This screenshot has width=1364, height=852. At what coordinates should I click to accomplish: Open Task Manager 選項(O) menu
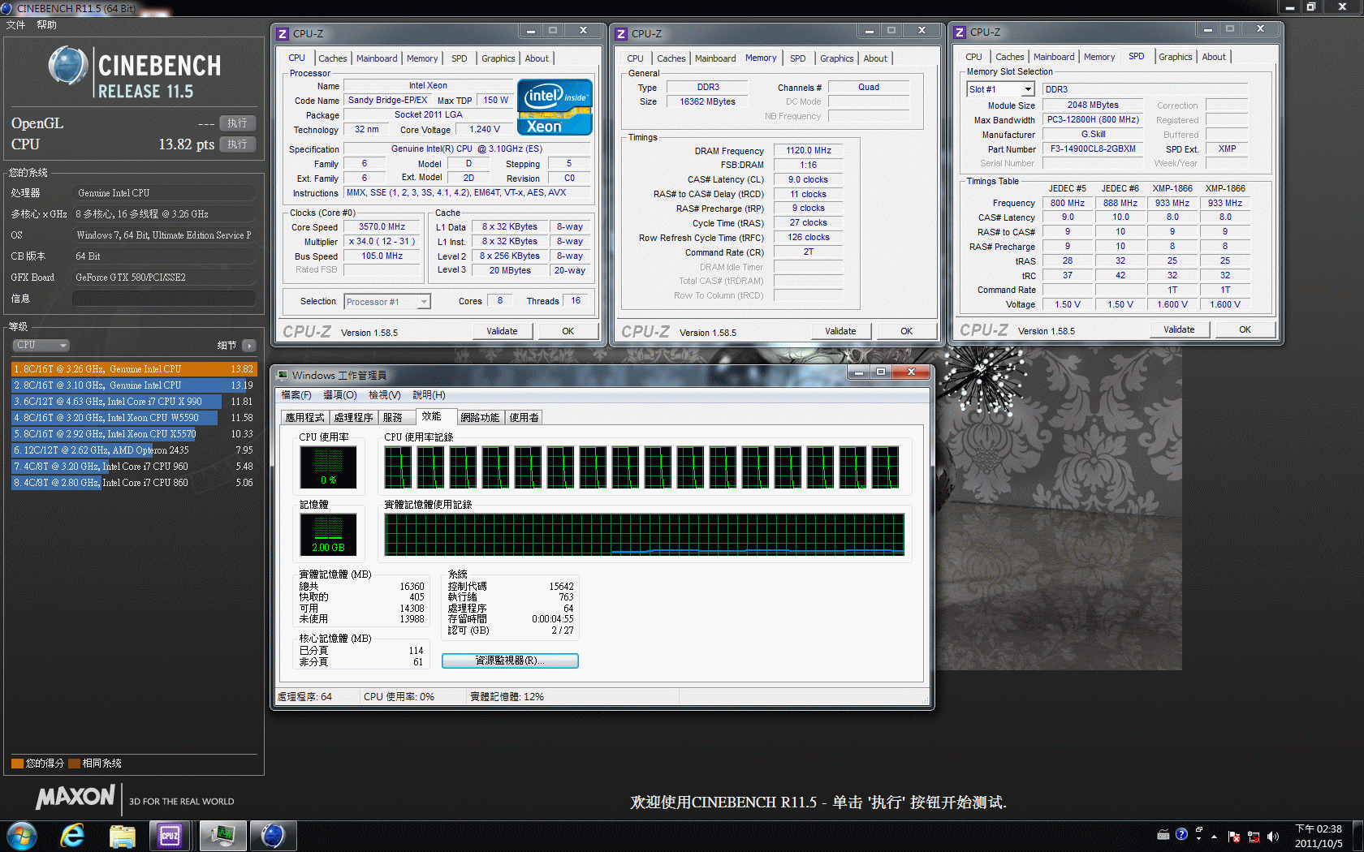click(340, 395)
